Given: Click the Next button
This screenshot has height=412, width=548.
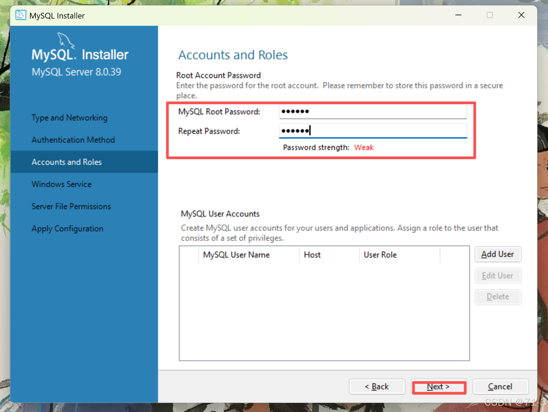Looking at the screenshot, I should (x=439, y=387).
